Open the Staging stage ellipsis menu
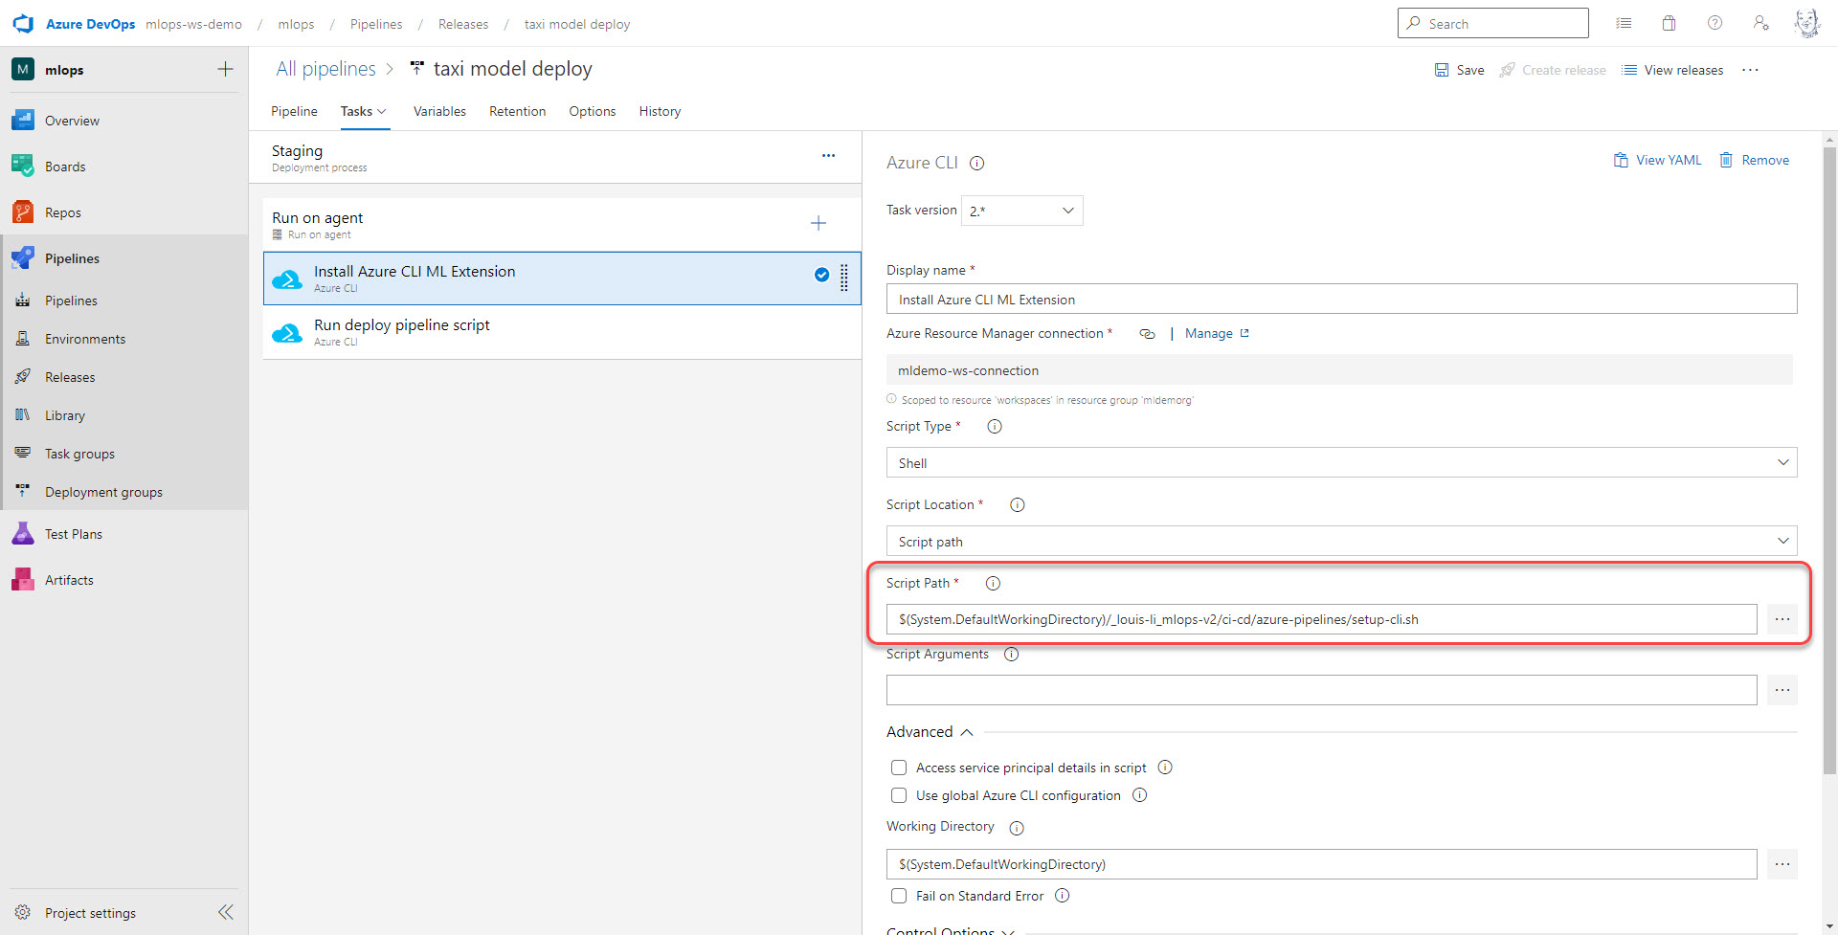The width and height of the screenshot is (1838, 935). click(828, 155)
